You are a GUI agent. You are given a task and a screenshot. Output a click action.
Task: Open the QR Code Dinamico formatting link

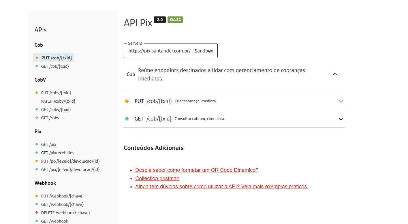coord(197,170)
